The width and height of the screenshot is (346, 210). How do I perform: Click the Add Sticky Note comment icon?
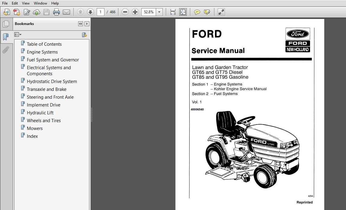click(197, 12)
